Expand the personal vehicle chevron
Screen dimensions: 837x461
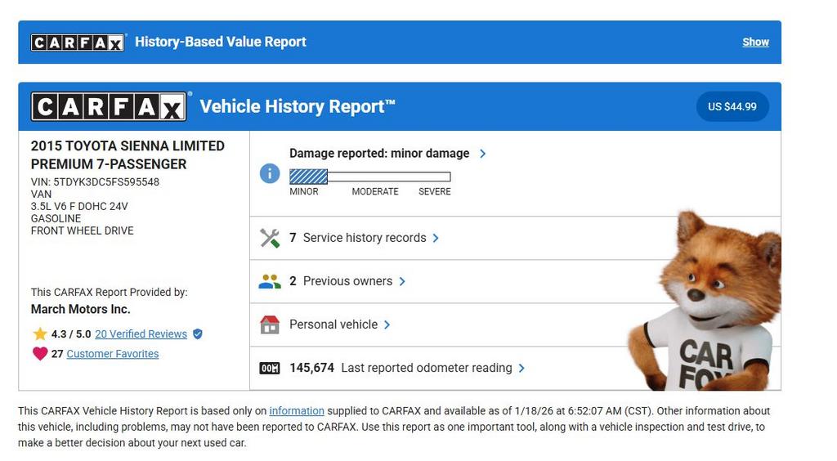point(387,324)
